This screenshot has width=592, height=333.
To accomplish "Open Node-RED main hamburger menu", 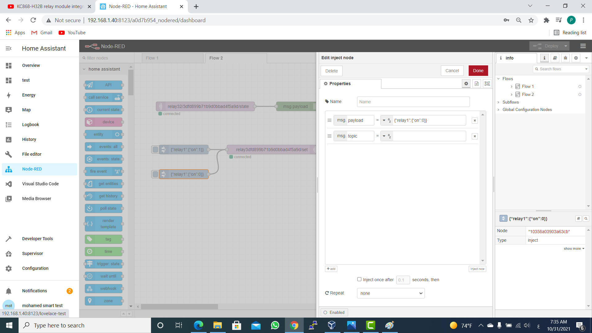I will 583,46.
